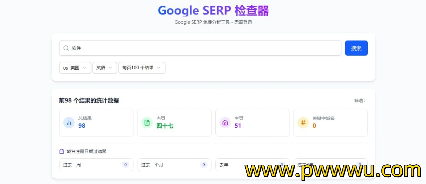
Task: Select the 总结果 98 stat card
Action: click(96, 122)
